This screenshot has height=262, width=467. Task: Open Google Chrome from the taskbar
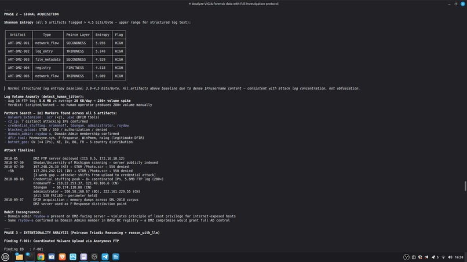pos(41,257)
